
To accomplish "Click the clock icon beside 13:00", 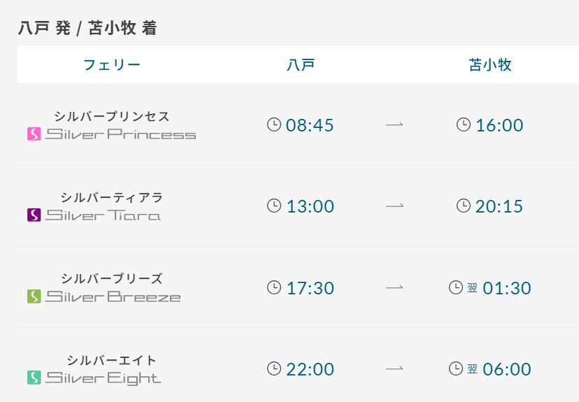I will (274, 206).
